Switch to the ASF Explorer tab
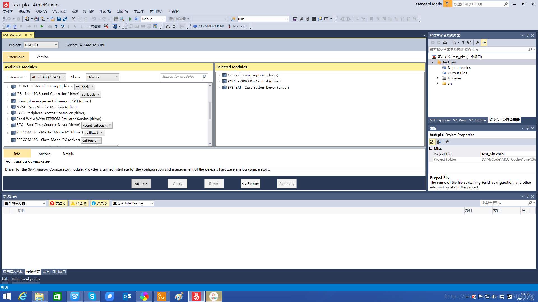Screen dimensions: 538x302 [440, 120]
